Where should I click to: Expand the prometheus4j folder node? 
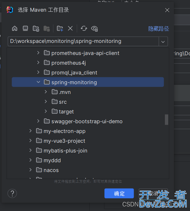(x=38, y=62)
